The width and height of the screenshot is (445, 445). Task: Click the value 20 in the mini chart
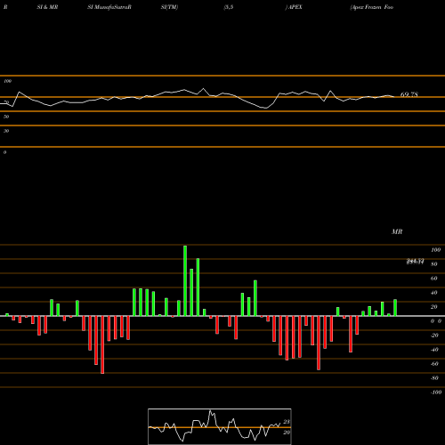(287, 433)
